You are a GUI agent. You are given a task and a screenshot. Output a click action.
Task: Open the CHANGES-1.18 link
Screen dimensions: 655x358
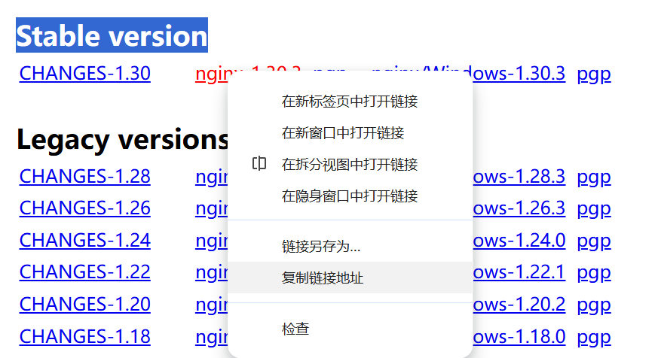pyautogui.click(x=85, y=337)
